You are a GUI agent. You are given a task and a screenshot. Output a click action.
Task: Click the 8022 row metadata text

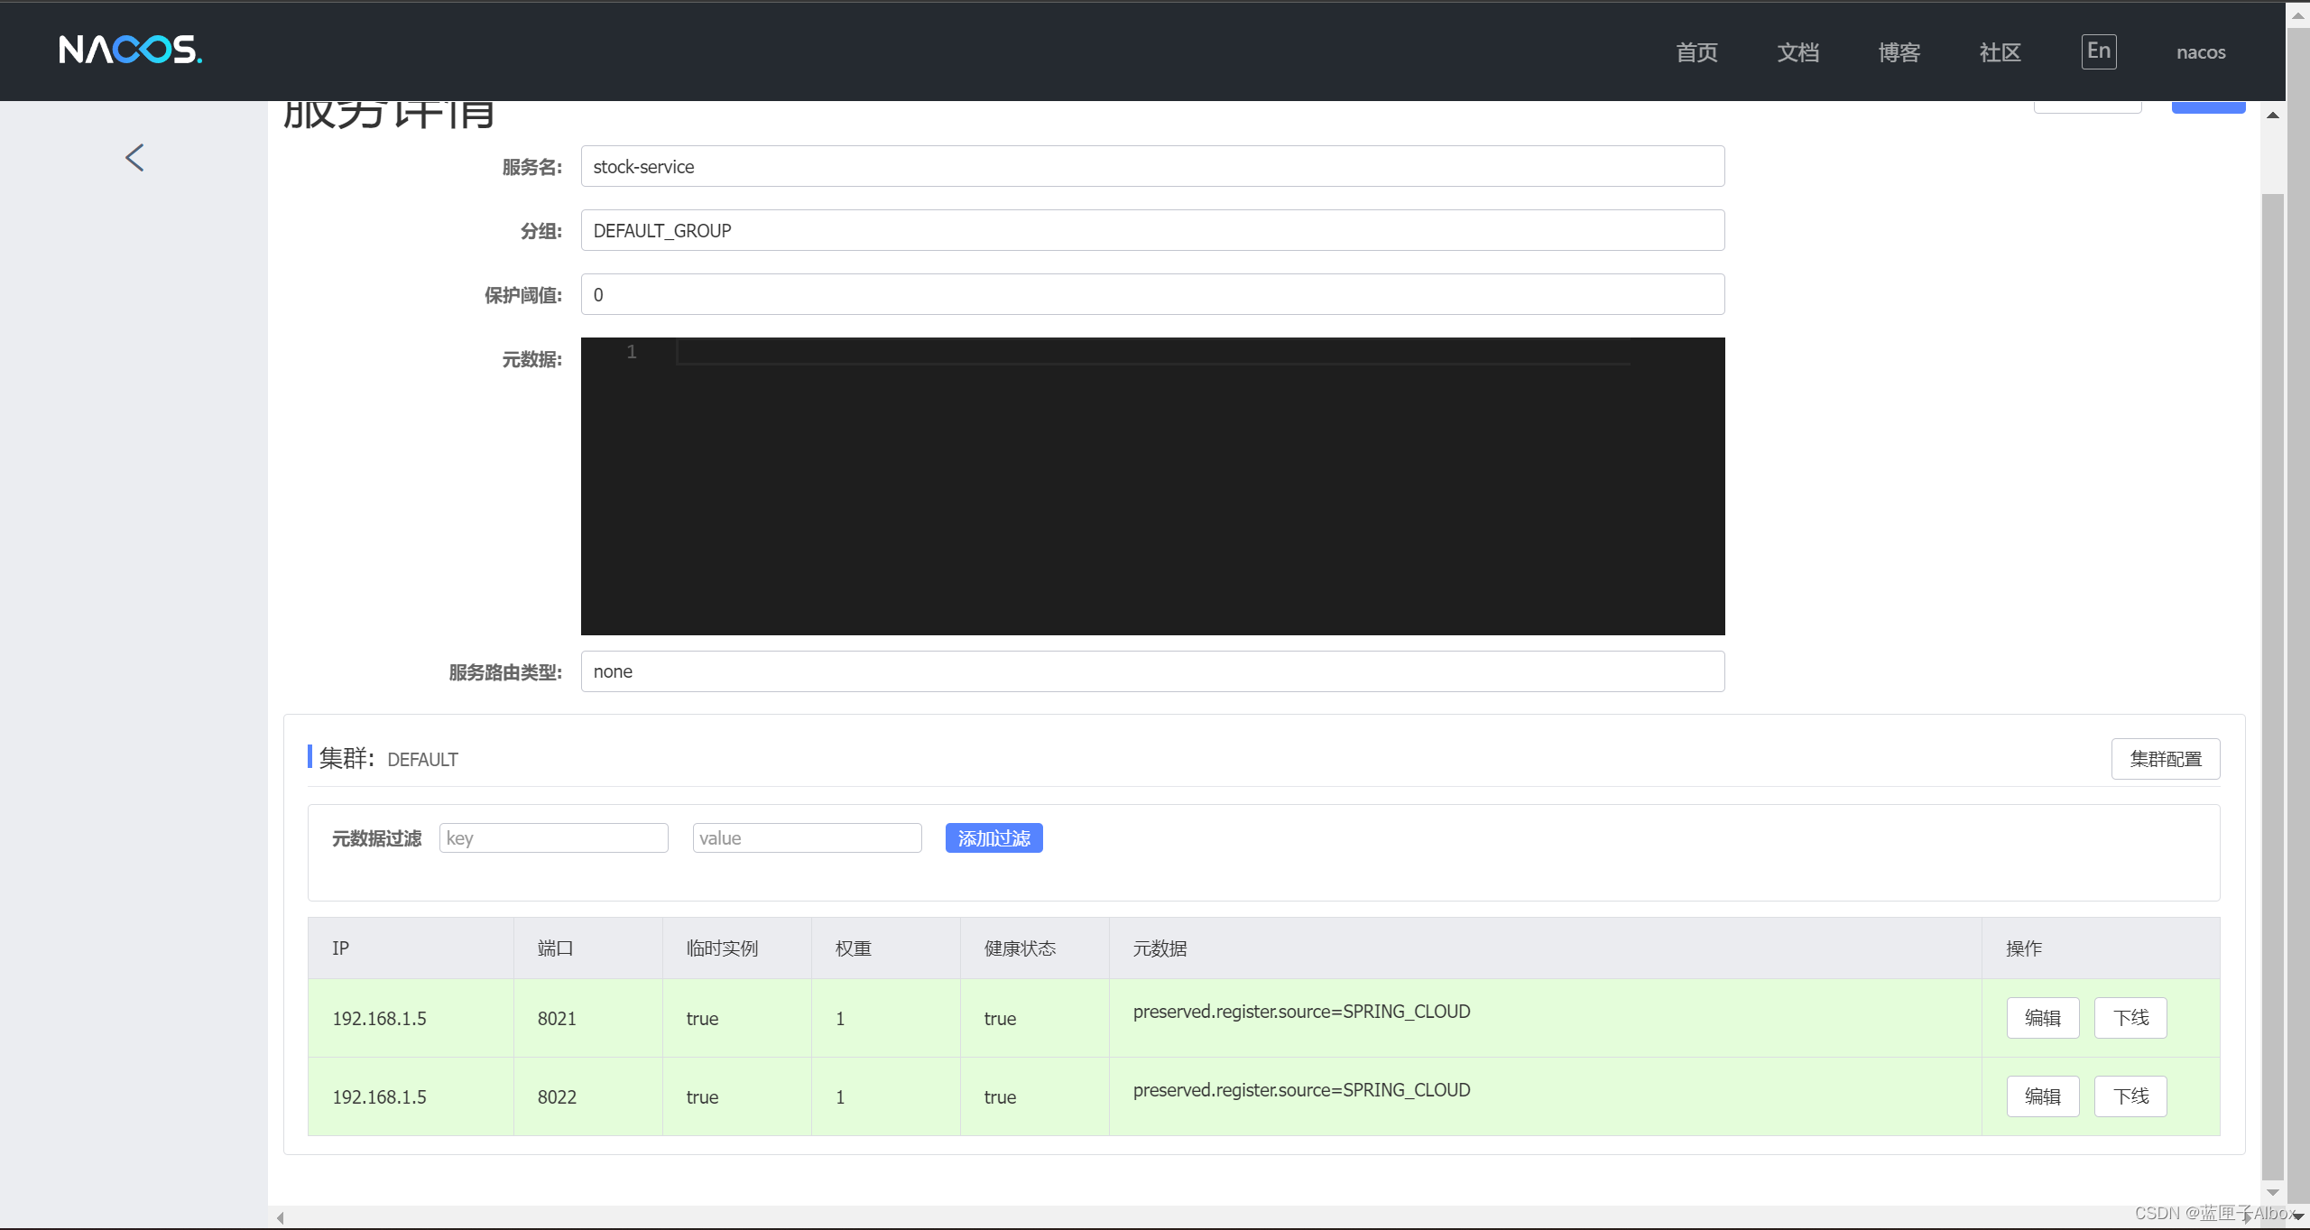click(x=1301, y=1090)
